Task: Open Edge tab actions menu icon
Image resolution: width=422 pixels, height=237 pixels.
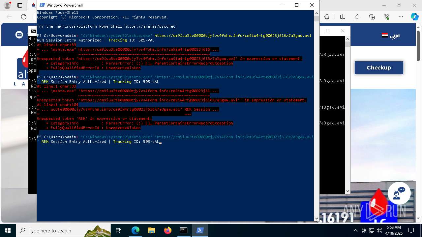Action: point(20,5)
